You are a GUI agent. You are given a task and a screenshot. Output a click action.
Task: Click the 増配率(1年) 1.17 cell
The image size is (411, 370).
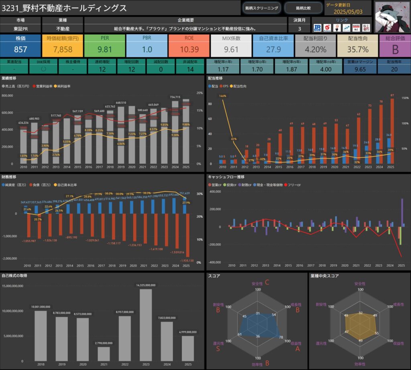(223, 66)
